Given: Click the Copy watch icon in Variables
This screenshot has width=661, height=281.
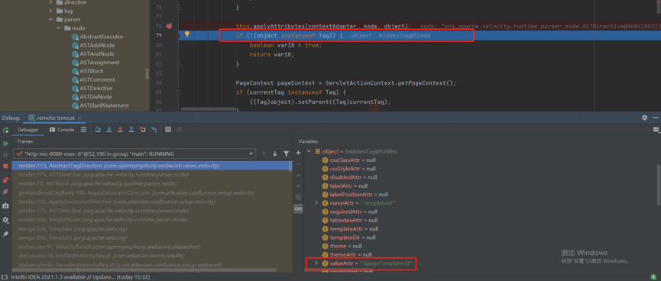Looking at the screenshot, I should point(299,197).
